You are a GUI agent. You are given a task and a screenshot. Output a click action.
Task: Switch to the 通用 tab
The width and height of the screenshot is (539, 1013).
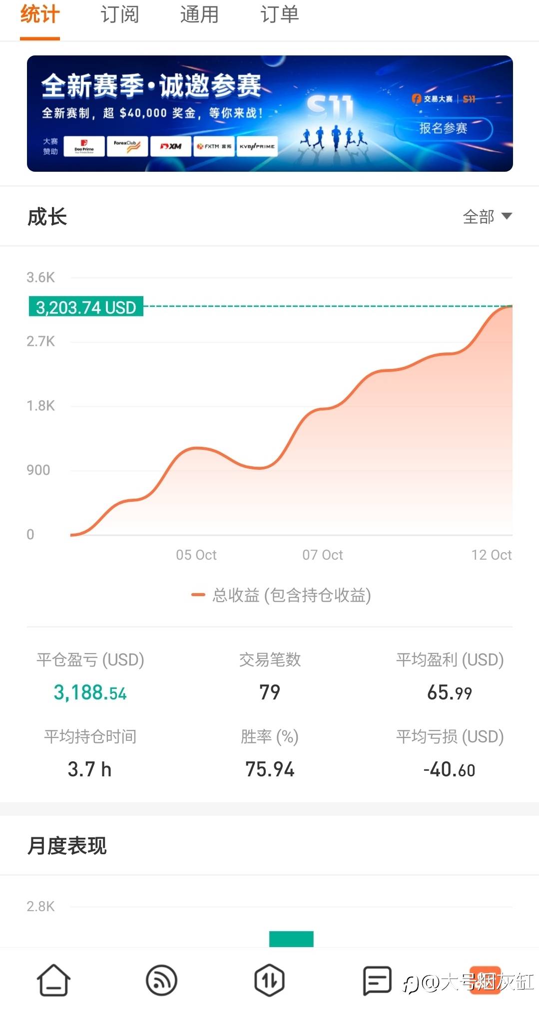[199, 15]
